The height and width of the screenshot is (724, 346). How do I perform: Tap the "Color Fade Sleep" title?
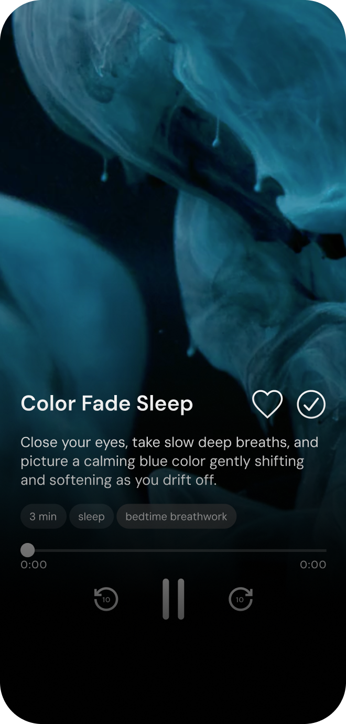pos(107,404)
